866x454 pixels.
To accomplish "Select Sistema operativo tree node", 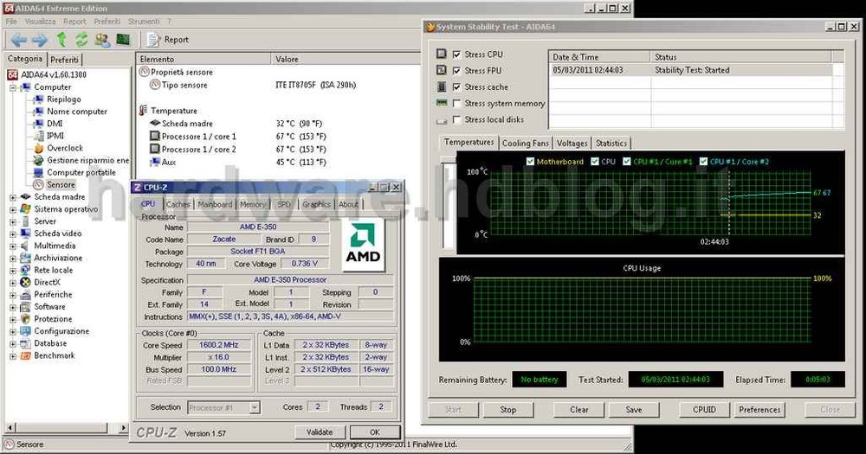I will click(x=66, y=209).
